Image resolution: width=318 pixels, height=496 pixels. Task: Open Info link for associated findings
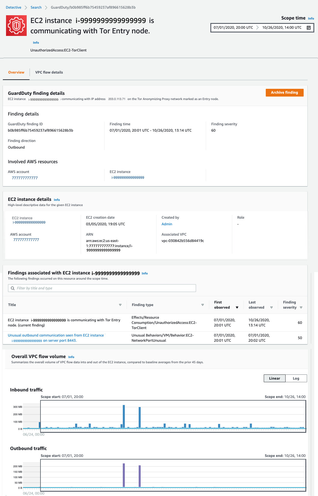145,273
